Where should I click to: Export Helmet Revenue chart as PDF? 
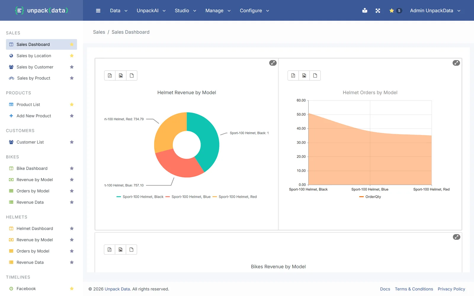click(x=110, y=75)
